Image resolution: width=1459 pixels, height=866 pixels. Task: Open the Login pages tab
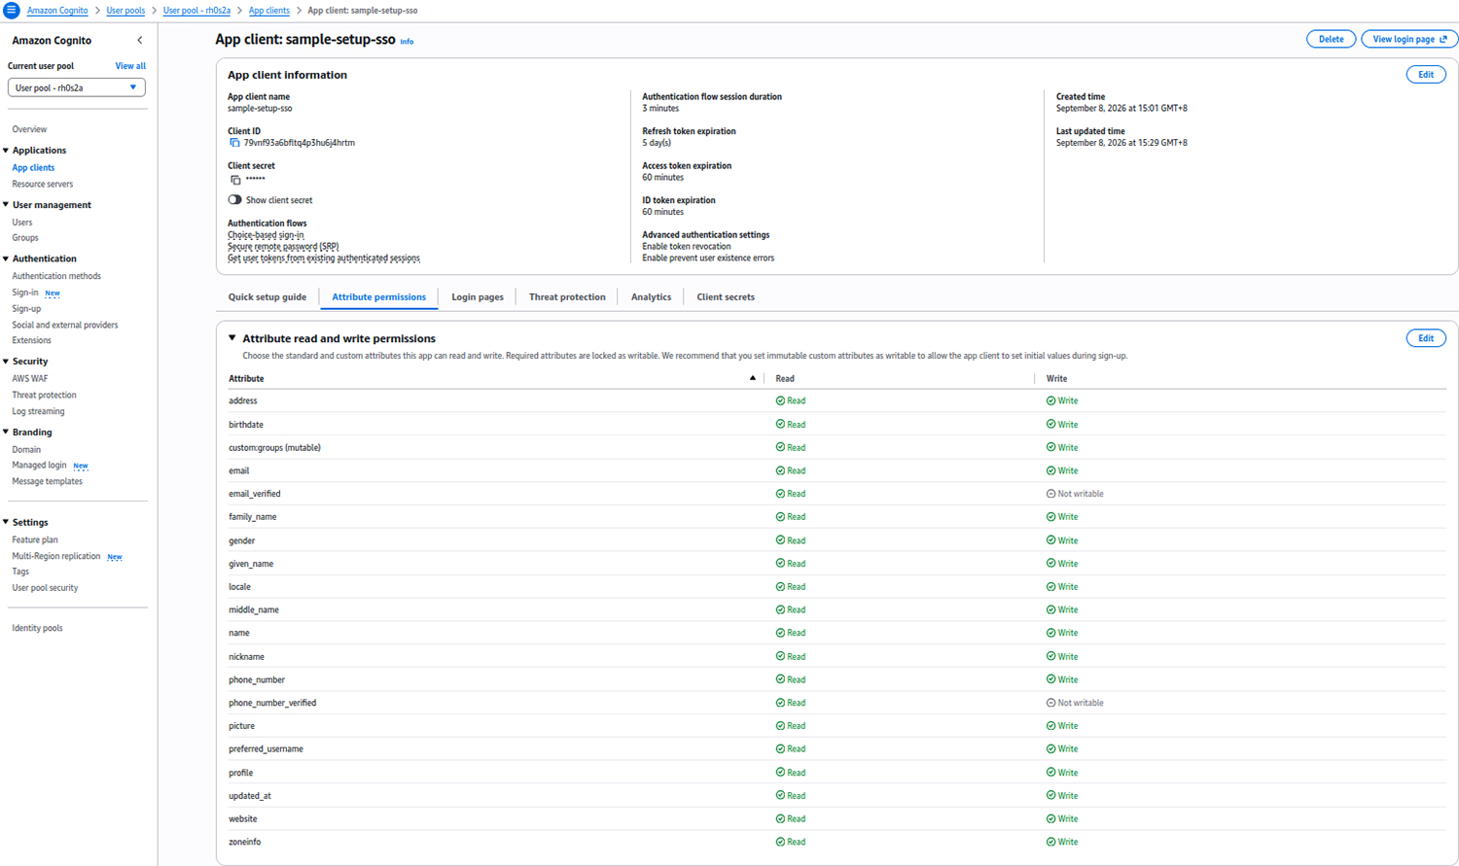pos(477,297)
